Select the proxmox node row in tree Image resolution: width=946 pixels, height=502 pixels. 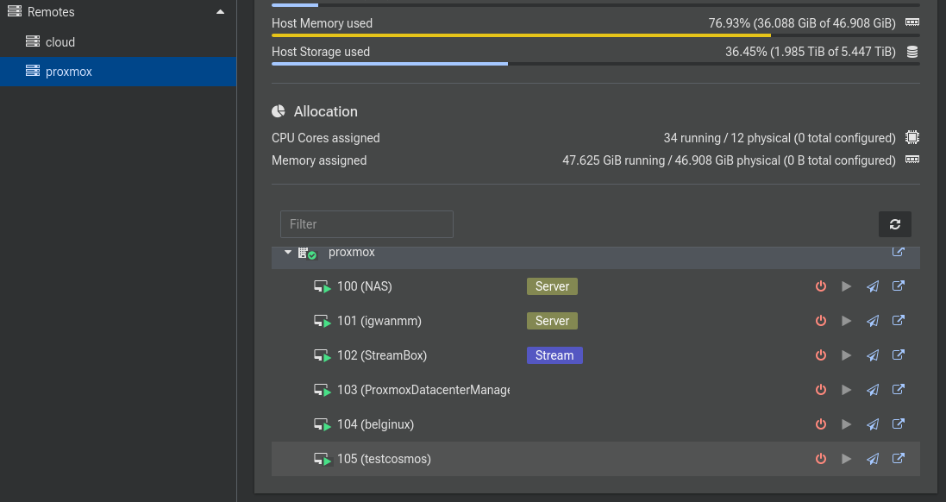click(x=596, y=258)
